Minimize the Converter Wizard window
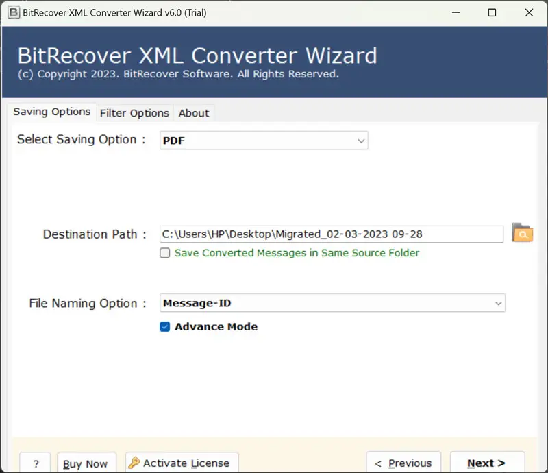Image resolution: width=548 pixels, height=473 pixels. (456, 13)
